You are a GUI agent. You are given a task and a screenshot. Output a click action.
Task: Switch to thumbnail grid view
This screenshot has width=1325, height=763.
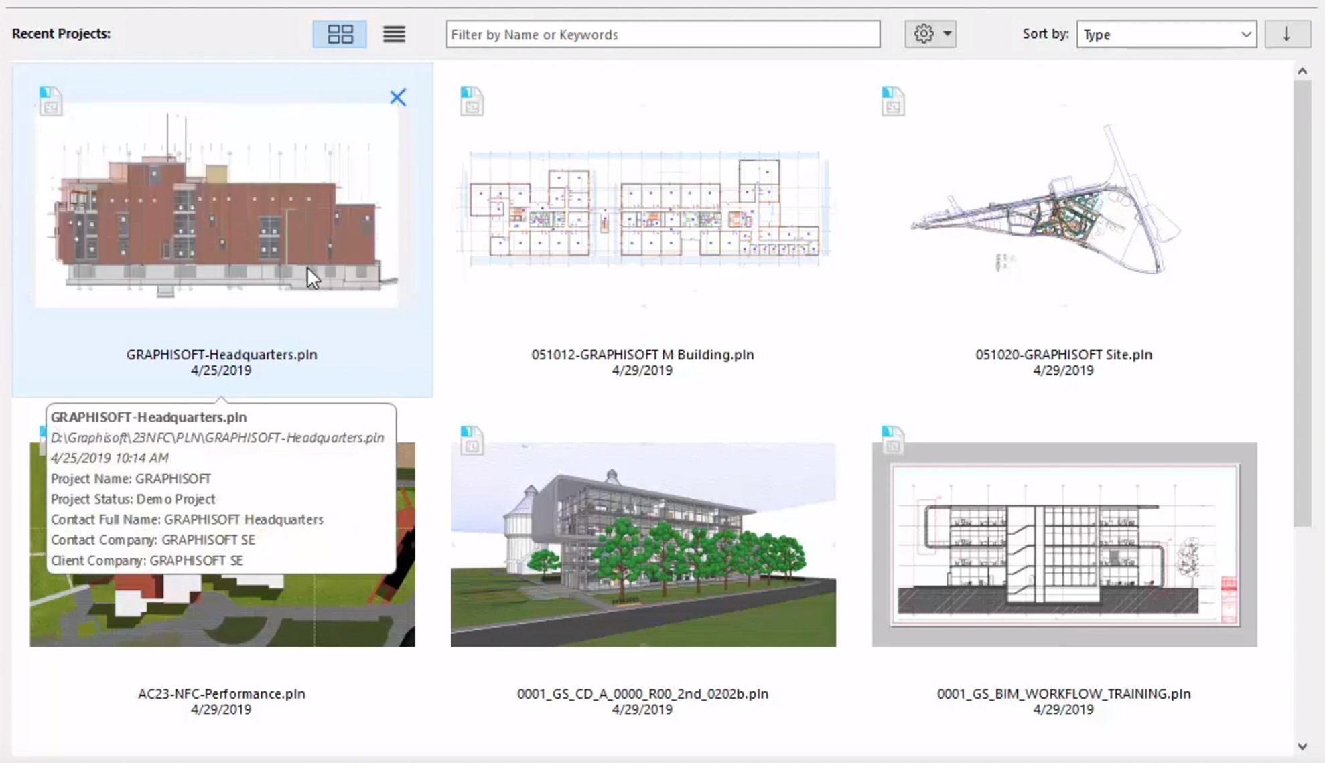coord(340,34)
